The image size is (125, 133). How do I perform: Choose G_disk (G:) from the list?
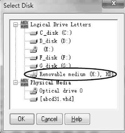pyautogui.click(x=55, y=66)
